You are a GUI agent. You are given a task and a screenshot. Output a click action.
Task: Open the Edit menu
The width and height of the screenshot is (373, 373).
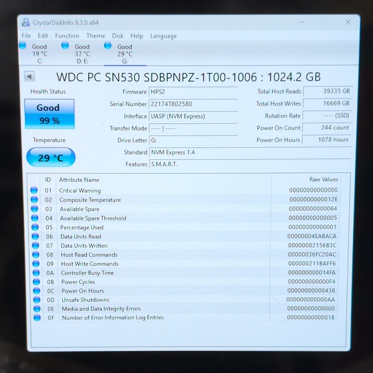43,36
